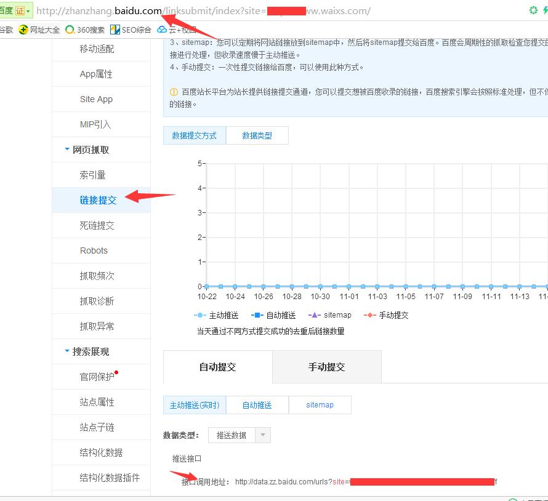Toggle 主动推送 legend marker in chart
548x501 pixels.
click(x=199, y=315)
